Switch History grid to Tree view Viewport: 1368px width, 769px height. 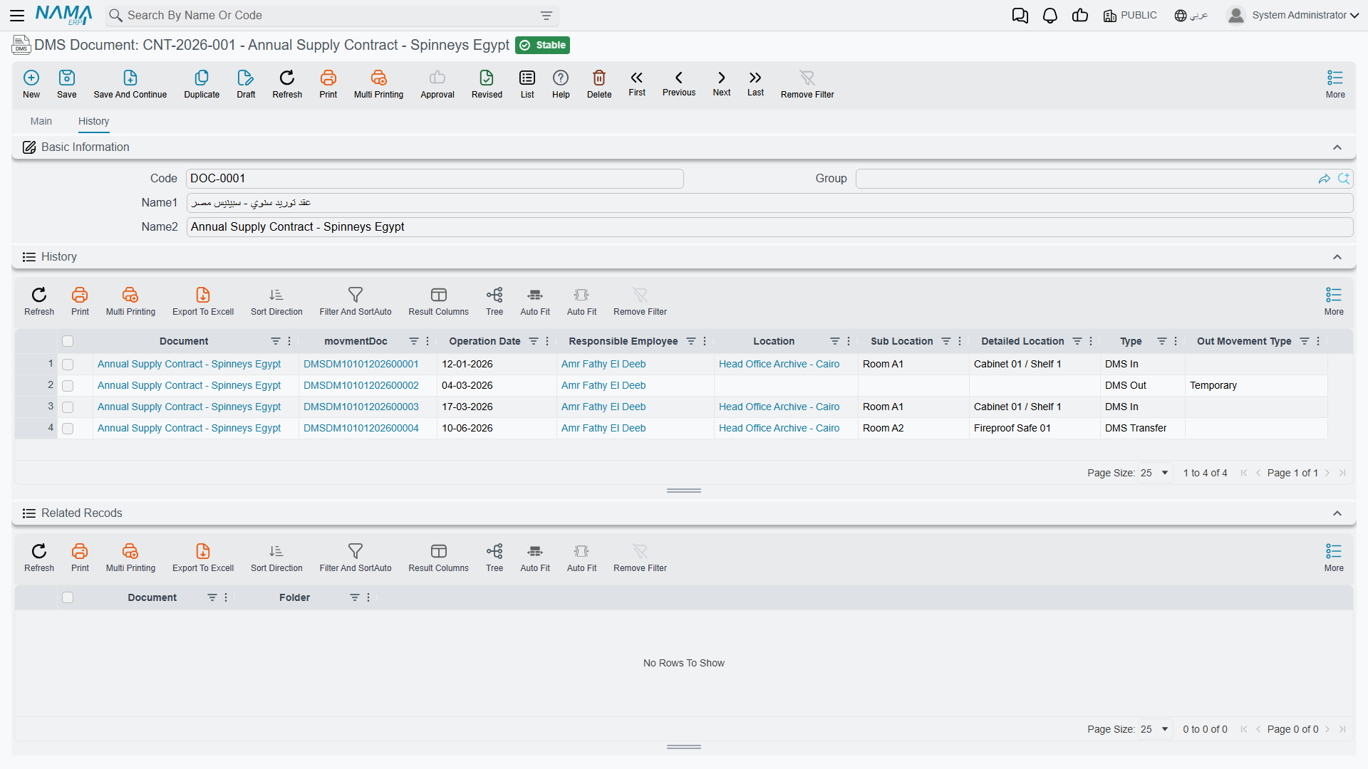[x=494, y=301]
